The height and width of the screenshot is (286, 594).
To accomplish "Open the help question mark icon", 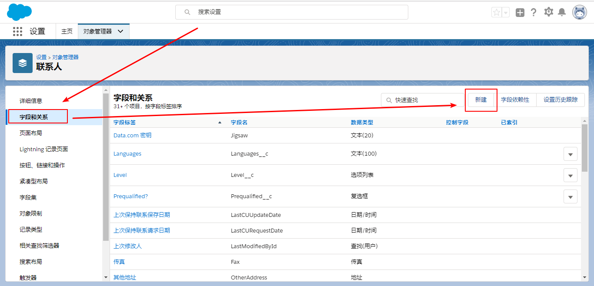I will pyautogui.click(x=534, y=12).
